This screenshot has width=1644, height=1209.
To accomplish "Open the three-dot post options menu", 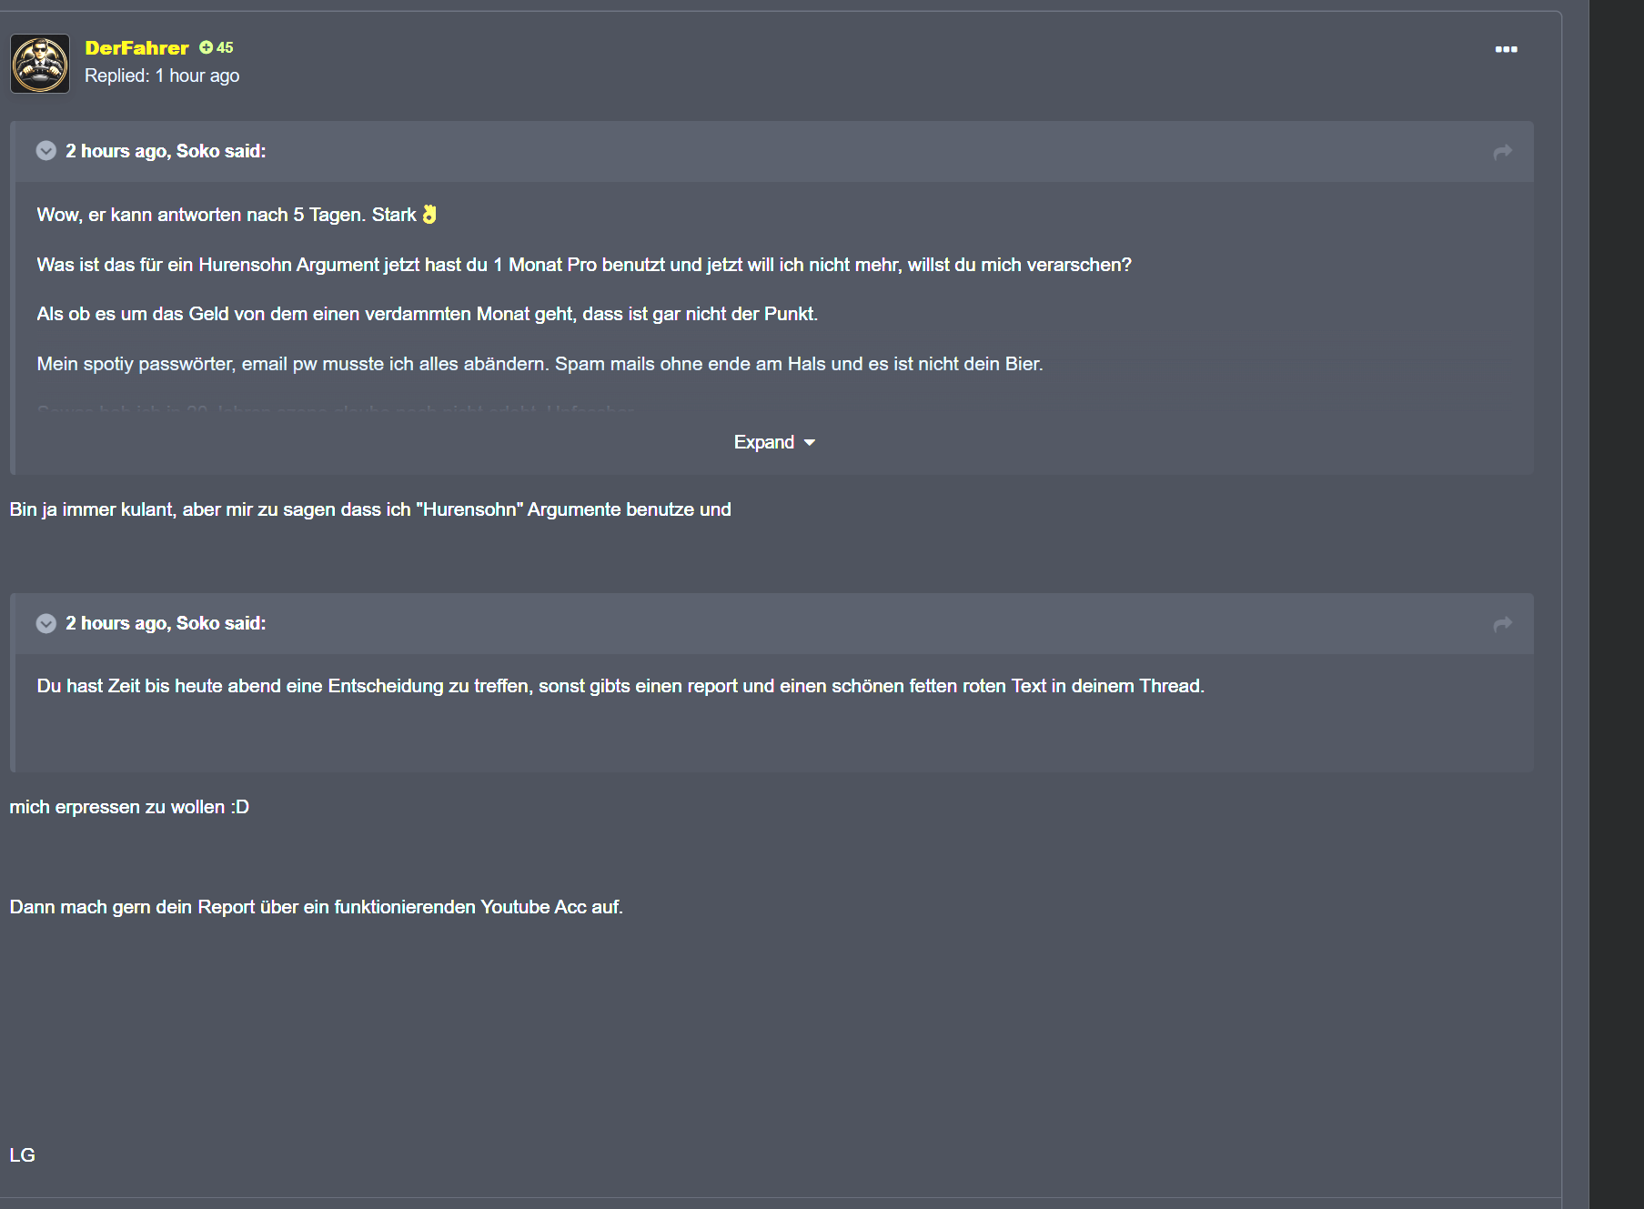I will pos(1506,49).
